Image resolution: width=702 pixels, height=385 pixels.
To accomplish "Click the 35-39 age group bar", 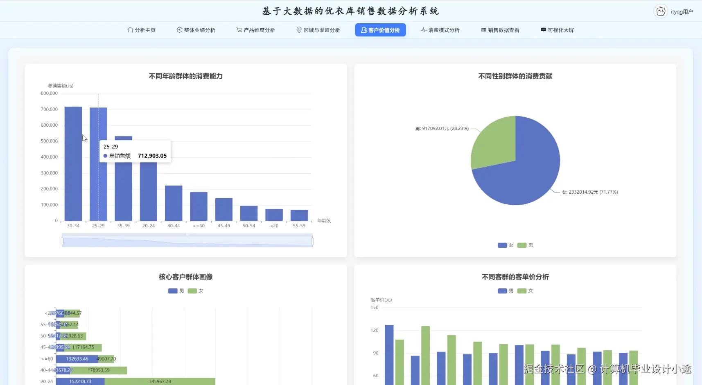I will [x=123, y=179].
